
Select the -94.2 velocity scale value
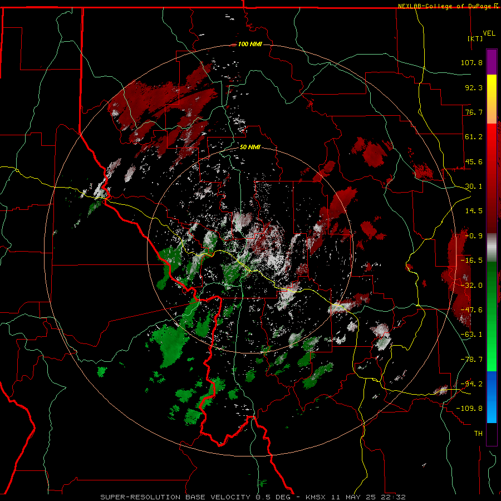click(471, 384)
